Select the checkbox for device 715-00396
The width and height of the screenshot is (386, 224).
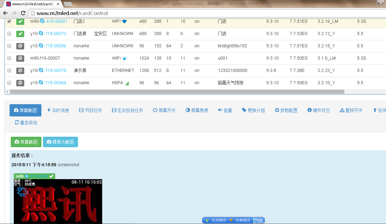tap(9, 46)
